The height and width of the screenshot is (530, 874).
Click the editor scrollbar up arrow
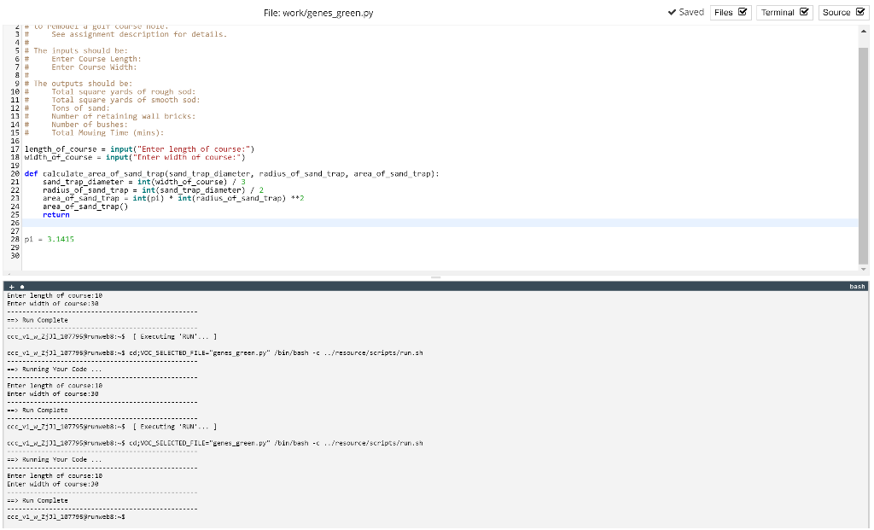(x=864, y=32)
